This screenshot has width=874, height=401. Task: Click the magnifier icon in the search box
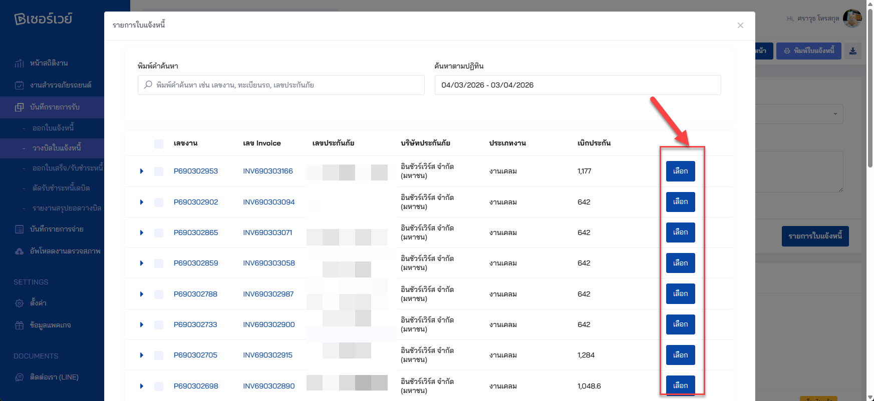pyautogui.click(x=148, y=85)
